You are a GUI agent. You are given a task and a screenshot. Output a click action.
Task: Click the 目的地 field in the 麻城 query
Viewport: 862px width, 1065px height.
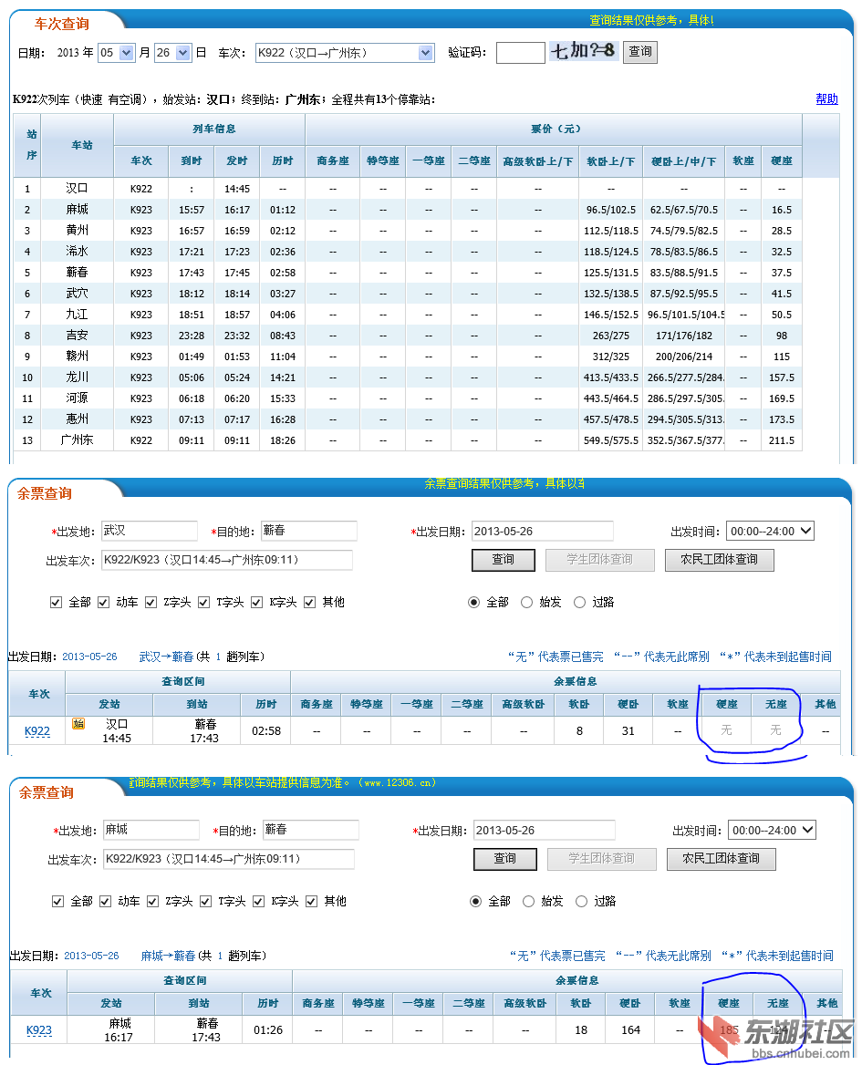click(x=311, y=830)
